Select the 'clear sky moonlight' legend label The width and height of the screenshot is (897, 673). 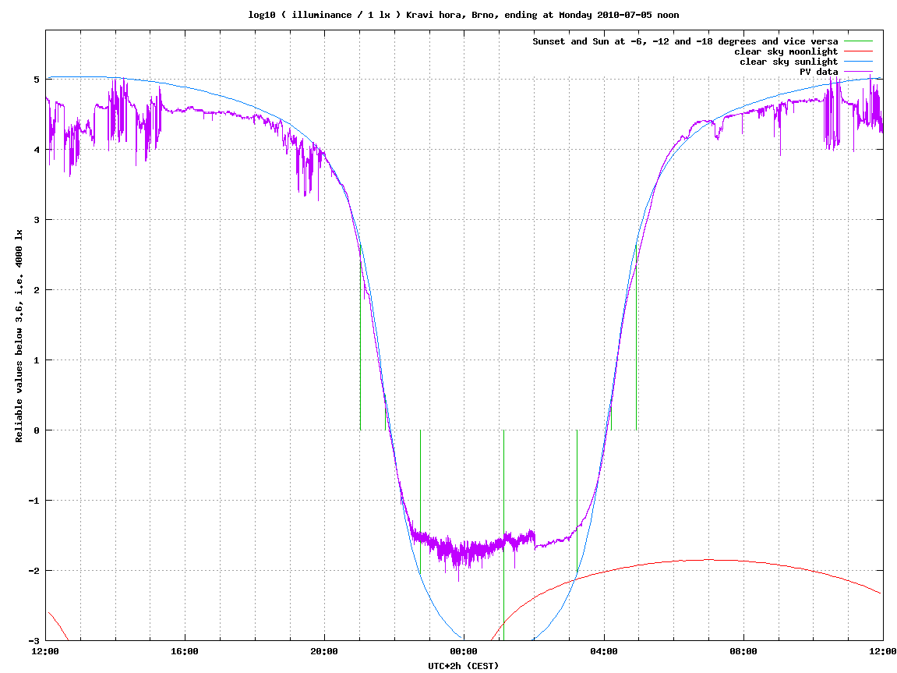(x=786, y=51)
